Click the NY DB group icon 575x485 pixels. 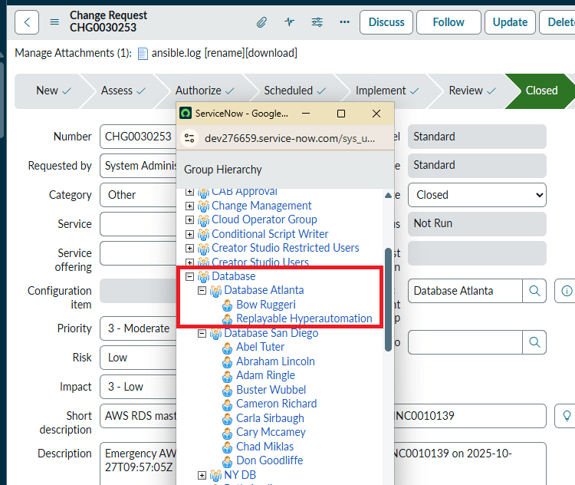pyautogui.click(x=215, y=476)
